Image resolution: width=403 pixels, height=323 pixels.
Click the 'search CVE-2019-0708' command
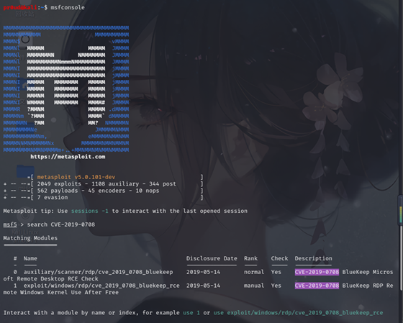[61, 224]
